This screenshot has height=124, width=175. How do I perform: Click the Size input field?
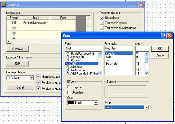[142, 49]
